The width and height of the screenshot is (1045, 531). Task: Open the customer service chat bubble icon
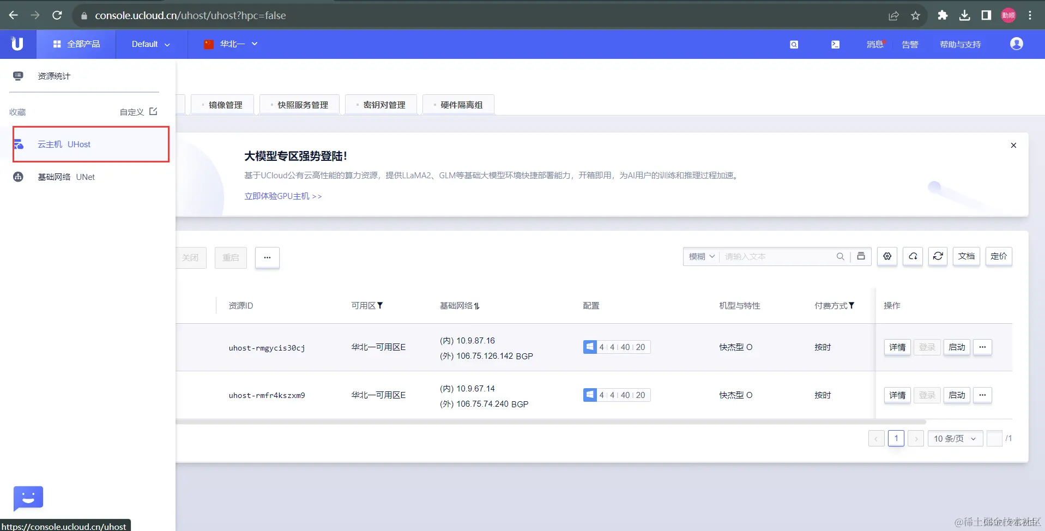[28, 498]
